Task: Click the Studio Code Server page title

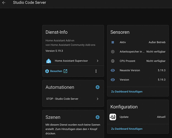Action: (x=29, y=2)
